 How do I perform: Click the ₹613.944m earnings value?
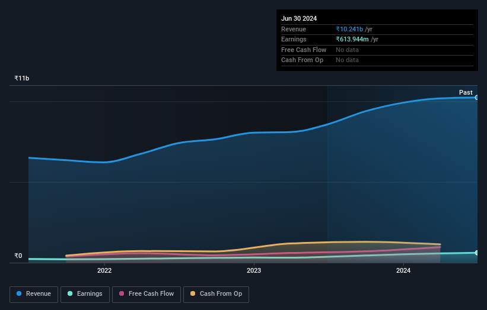coord(352,39)
